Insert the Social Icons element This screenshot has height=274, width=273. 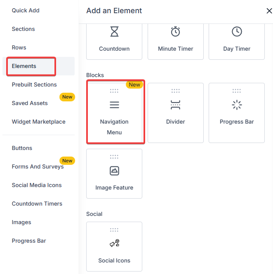coord(114,246)
